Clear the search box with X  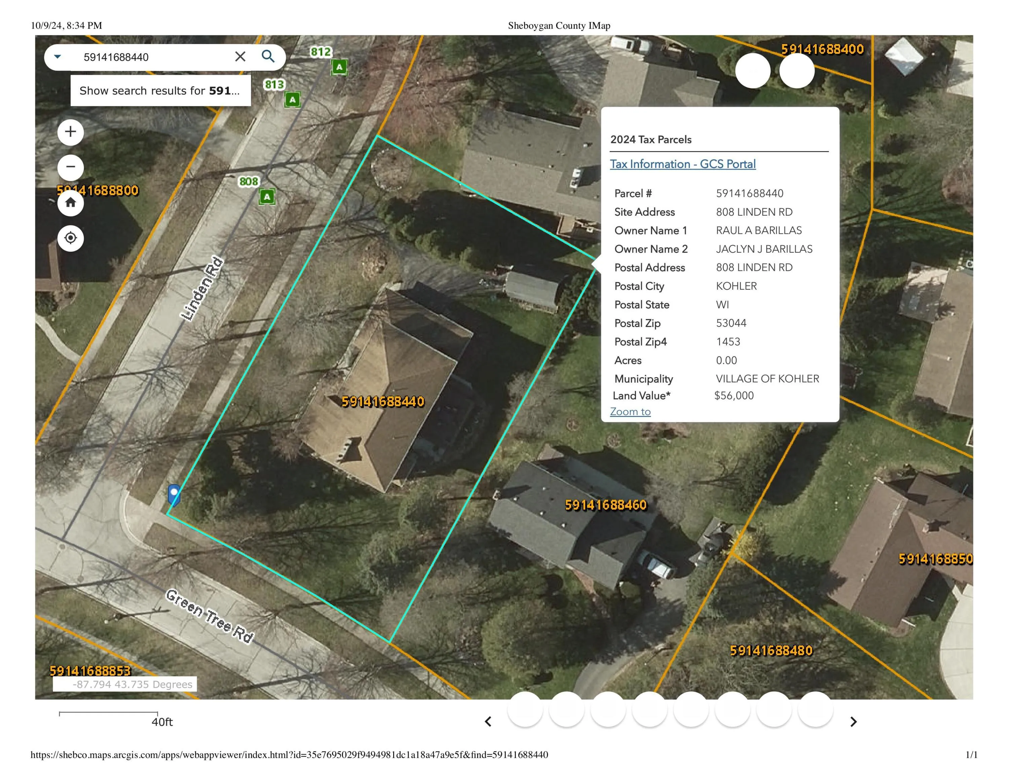click(240, 57)
